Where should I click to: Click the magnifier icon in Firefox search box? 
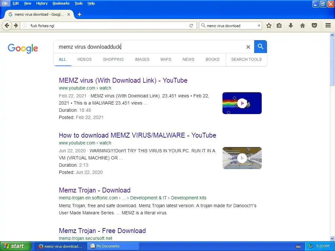click(203, 25)
